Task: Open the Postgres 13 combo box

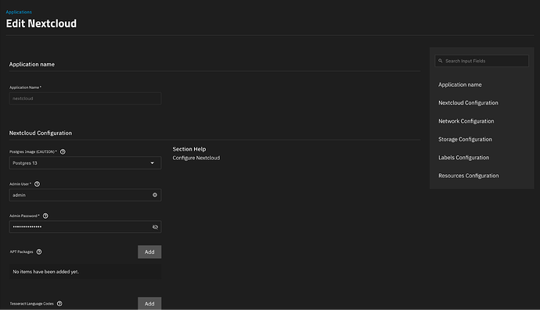Action: [85, 163]
